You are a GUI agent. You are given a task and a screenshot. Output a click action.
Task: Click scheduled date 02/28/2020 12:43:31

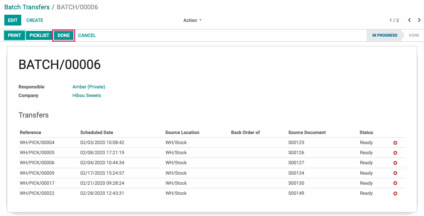[102, 193]
